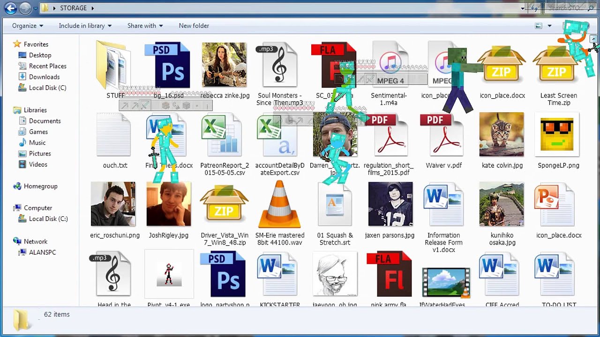Screen dimensions: 600x337
Task: Expand the chevron after STORAGE in address bar
Action: click(x=92, y=8)
